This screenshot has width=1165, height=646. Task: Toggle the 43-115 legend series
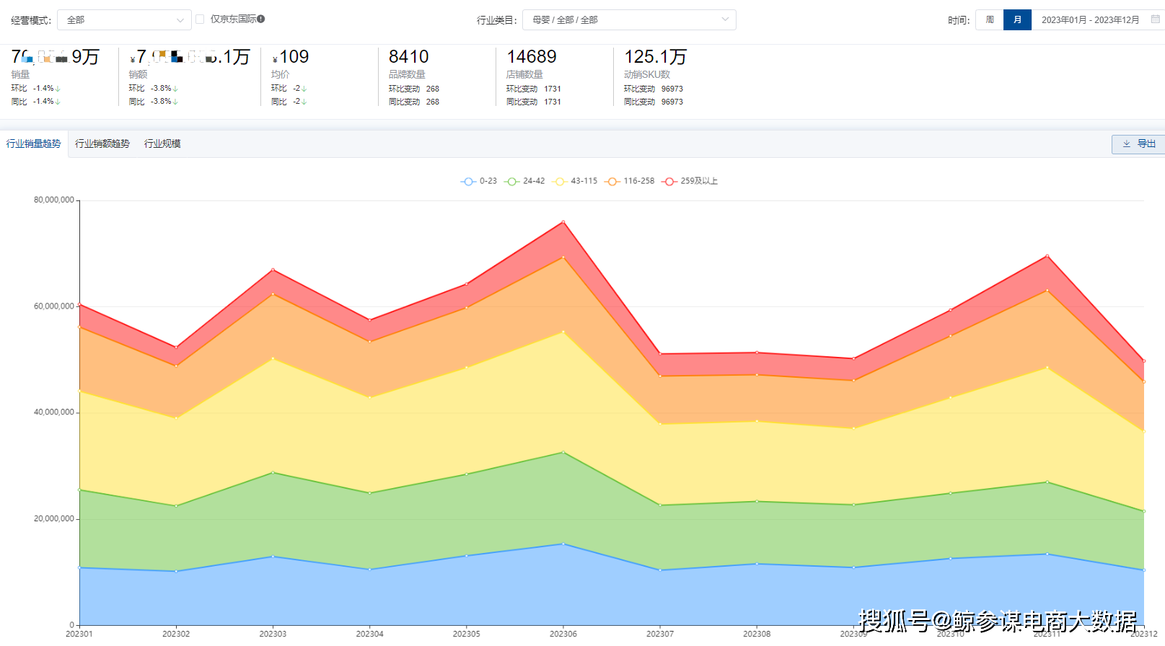pos(575,181)
